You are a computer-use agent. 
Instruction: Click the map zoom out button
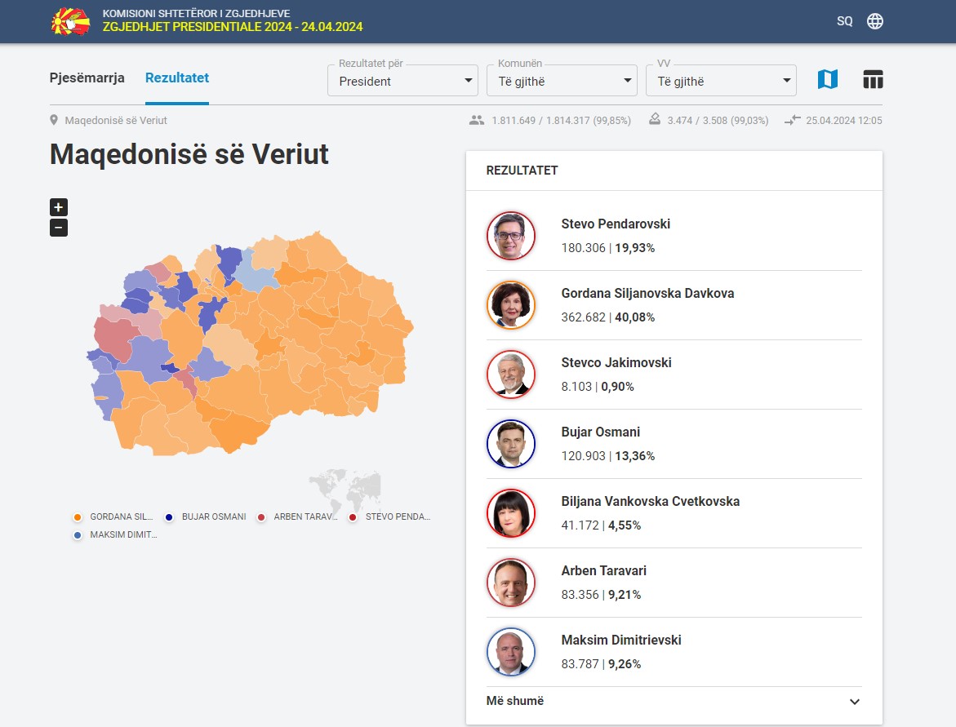pos(59,228)
